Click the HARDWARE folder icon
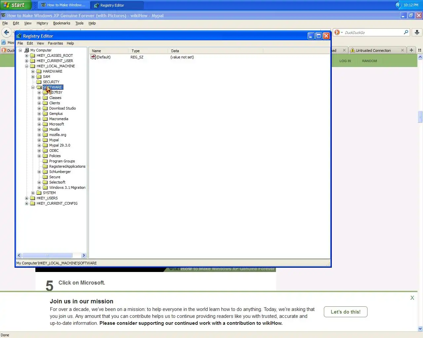This screenshot has height=338, width=423. 39,71
